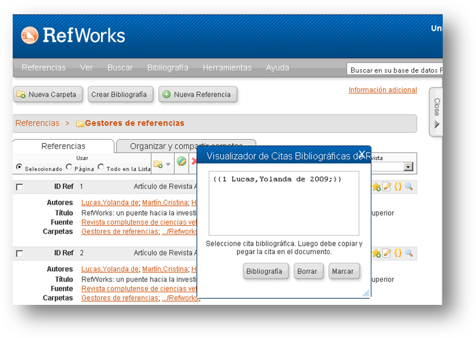The image size is (476, 338).
Task: Switch to Organizar y compartir carpetas tab
Action: tap(186, 146)
